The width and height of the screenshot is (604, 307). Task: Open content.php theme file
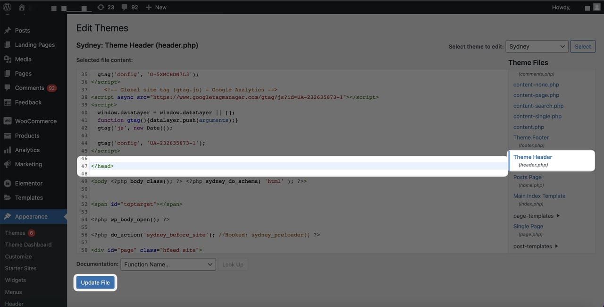coord(528,127)
